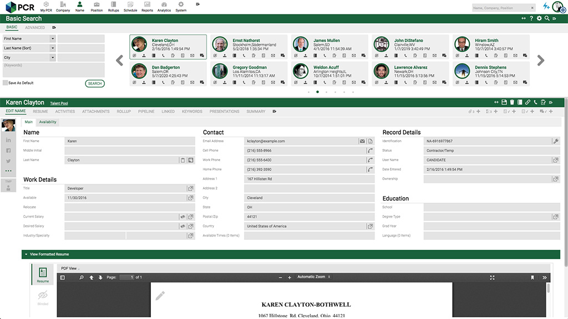The height and width of the screenshot is (319, 568).
Task: Open the Talent Pool link
Action: coord(60,102)
